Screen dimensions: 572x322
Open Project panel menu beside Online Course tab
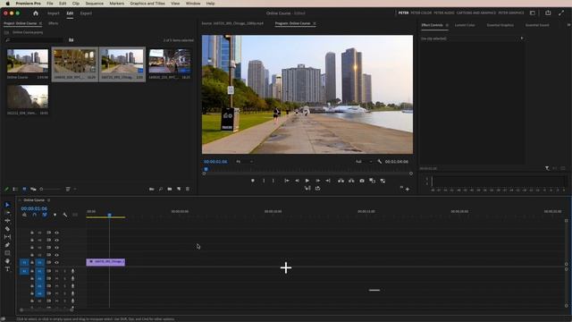(x=40, y=23)
